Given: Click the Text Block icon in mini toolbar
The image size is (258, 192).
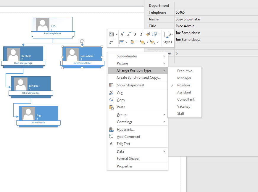Looking at the screenshot, I should pyautogui.click(x=111, y=34).
